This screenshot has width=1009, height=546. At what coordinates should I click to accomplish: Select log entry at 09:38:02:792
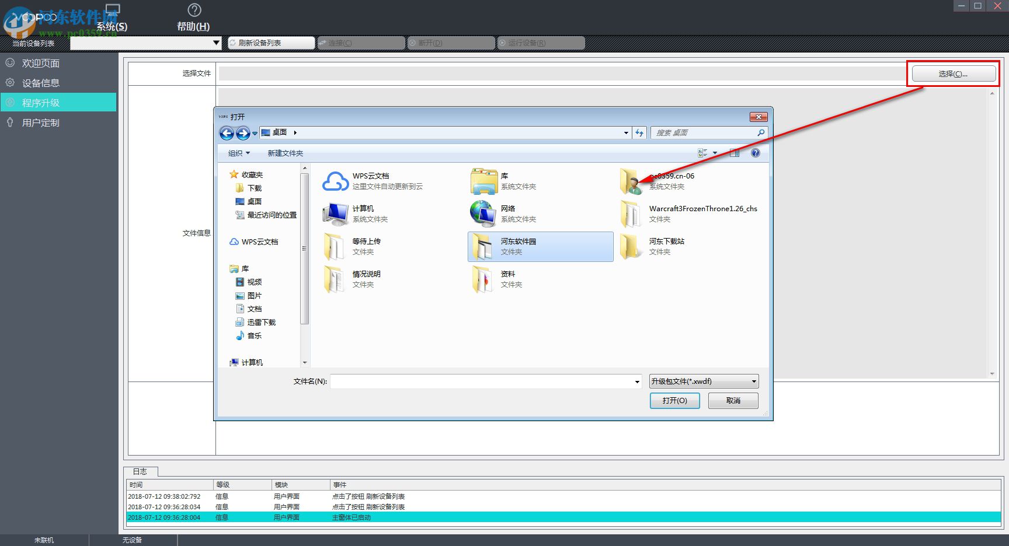pos(563,496)
